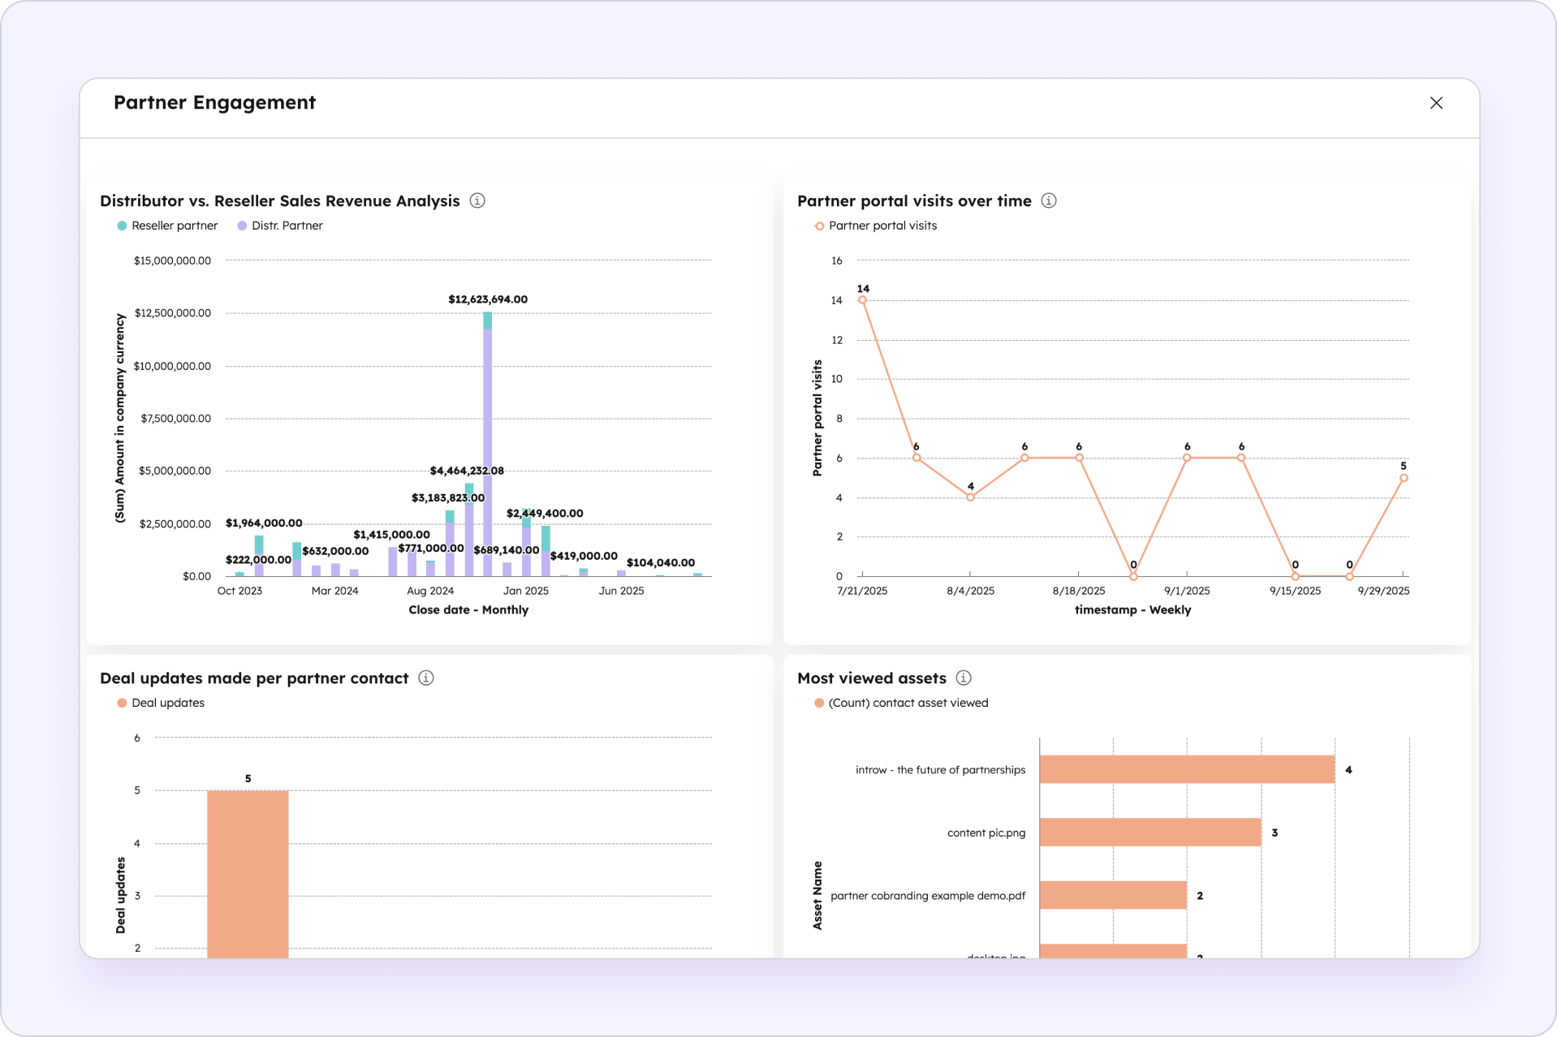The image size is (1557, 1037).
Task: Click the $419,000.00 data label
Action: pos(584,556)
